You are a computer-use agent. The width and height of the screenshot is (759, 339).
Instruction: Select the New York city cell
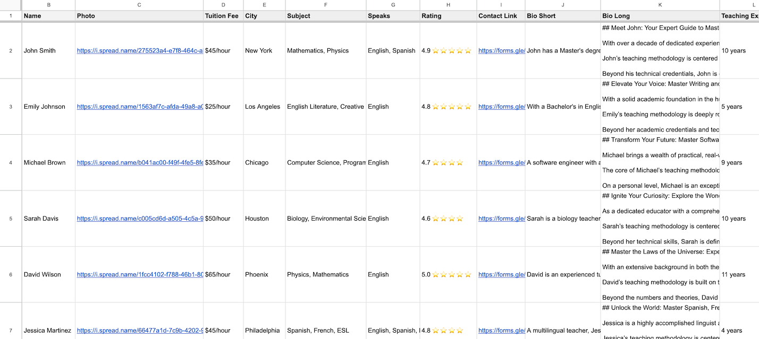tap(264, 51)
